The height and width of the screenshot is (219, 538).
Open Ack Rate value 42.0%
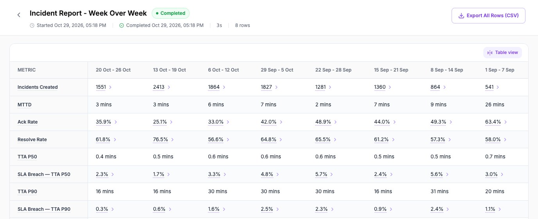(x=269, y=122)
